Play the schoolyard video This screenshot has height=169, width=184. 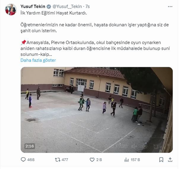point(96,110)
